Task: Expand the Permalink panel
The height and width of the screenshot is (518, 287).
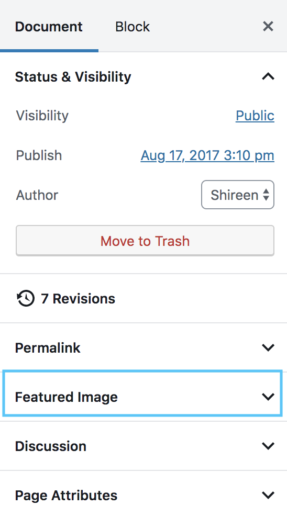Action: [x=144, y=347]
